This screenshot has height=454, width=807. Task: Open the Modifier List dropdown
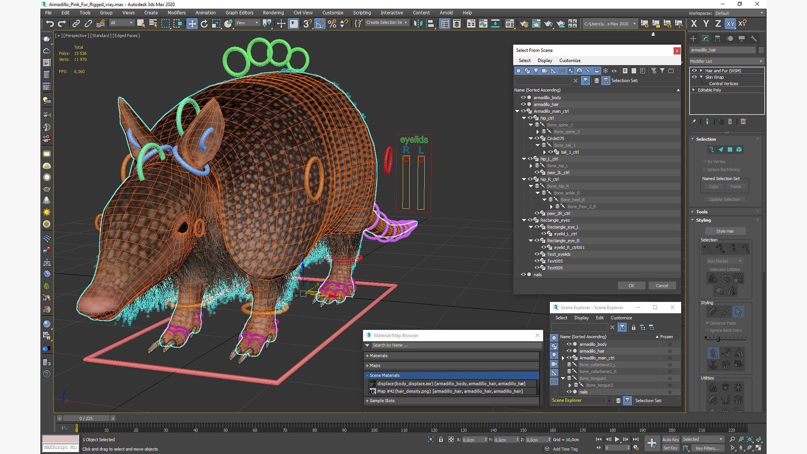(727, 61)
